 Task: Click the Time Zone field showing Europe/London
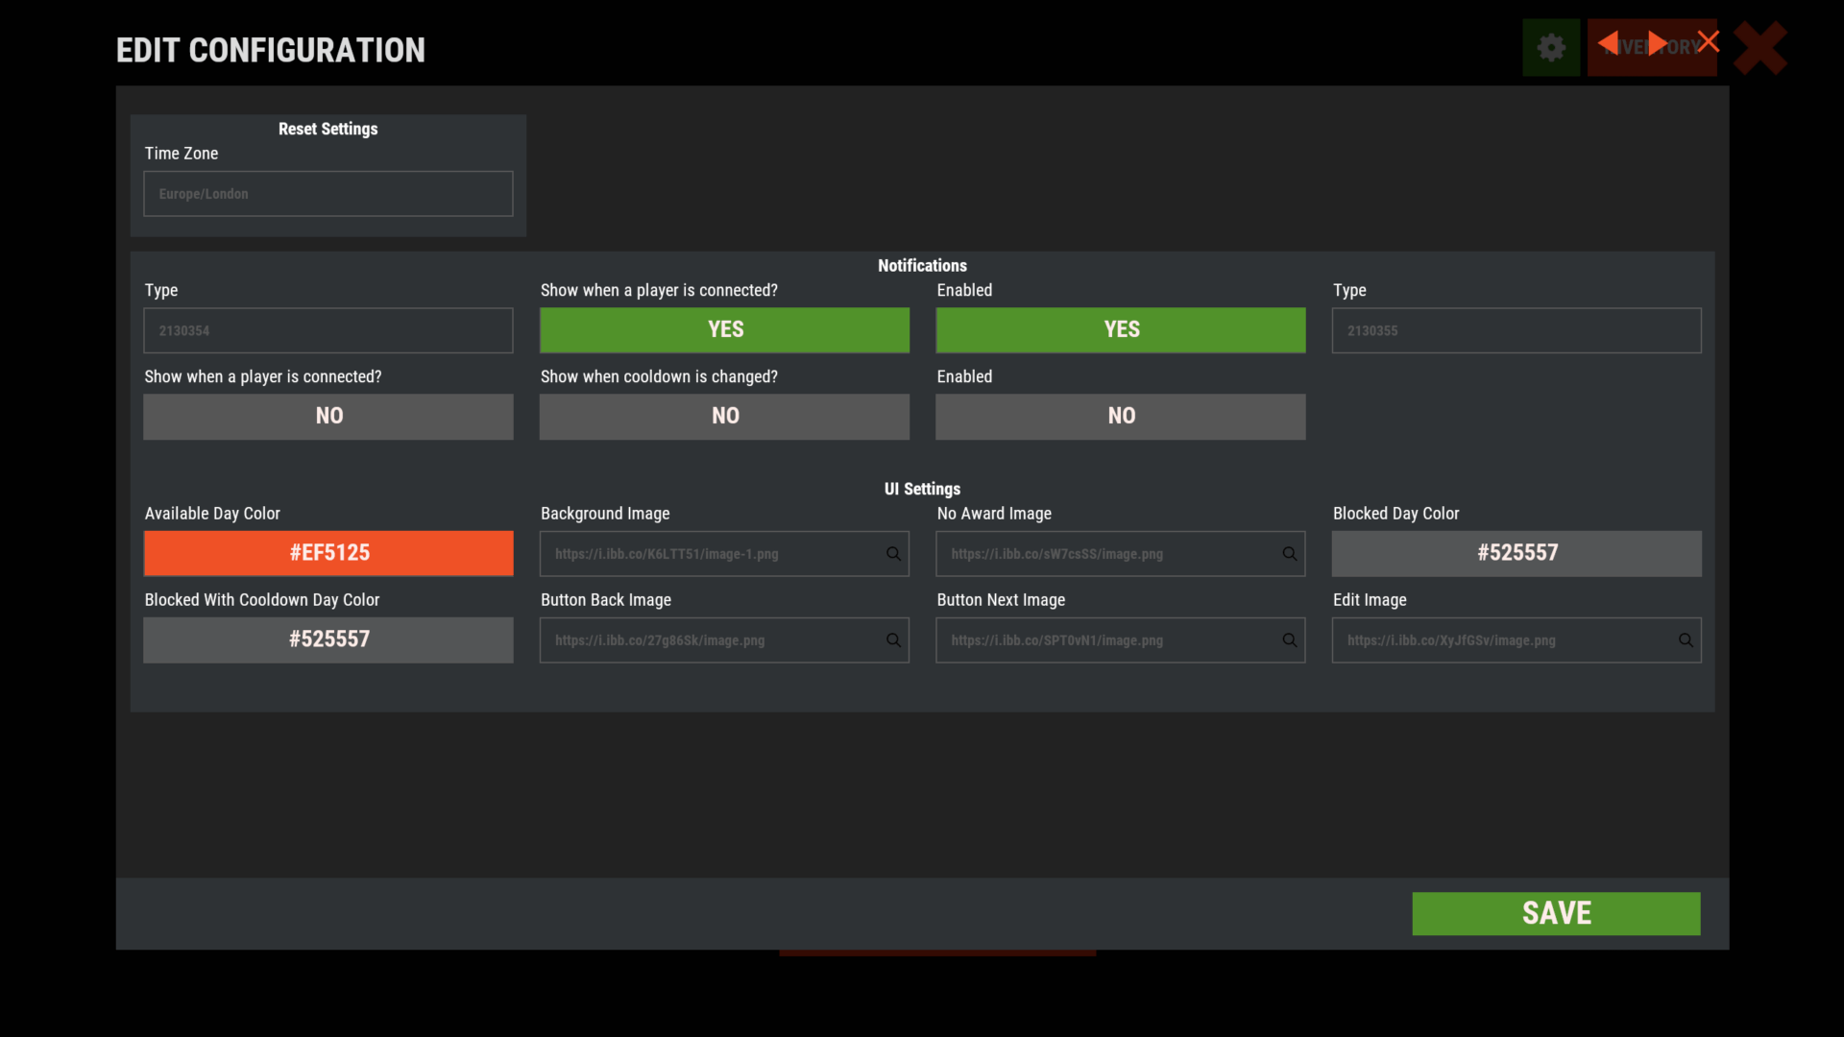point(328,193)
